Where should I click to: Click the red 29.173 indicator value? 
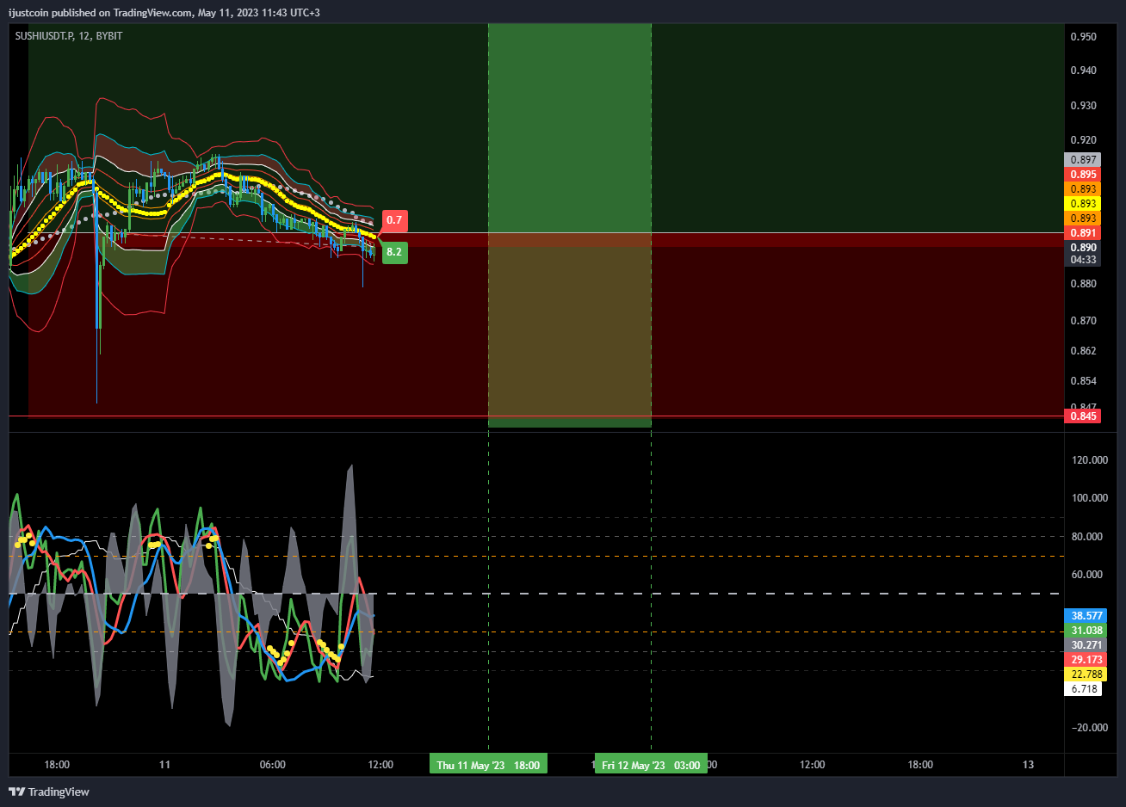tap(1086, 660)
